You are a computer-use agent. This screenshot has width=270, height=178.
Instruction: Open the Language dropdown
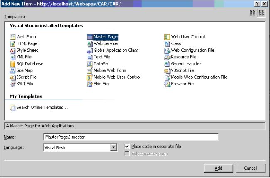(113, 147)
